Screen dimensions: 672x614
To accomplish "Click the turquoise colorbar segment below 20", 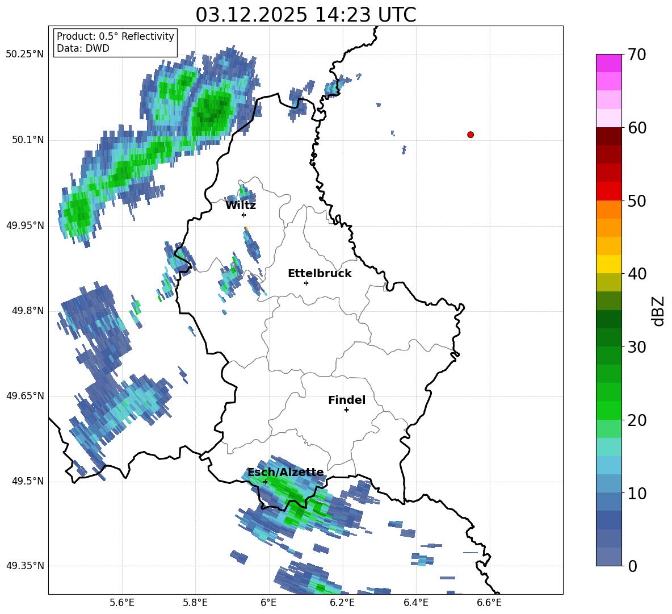I will tap(608, 447).
